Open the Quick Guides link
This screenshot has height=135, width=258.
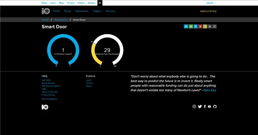[48, 83]
